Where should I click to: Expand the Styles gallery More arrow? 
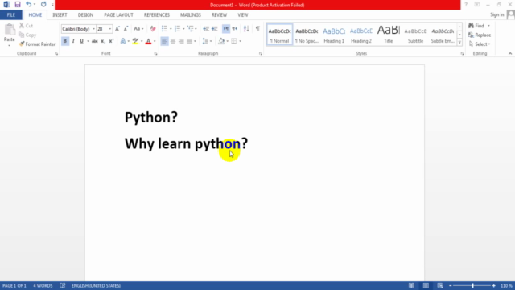(459, 43)
